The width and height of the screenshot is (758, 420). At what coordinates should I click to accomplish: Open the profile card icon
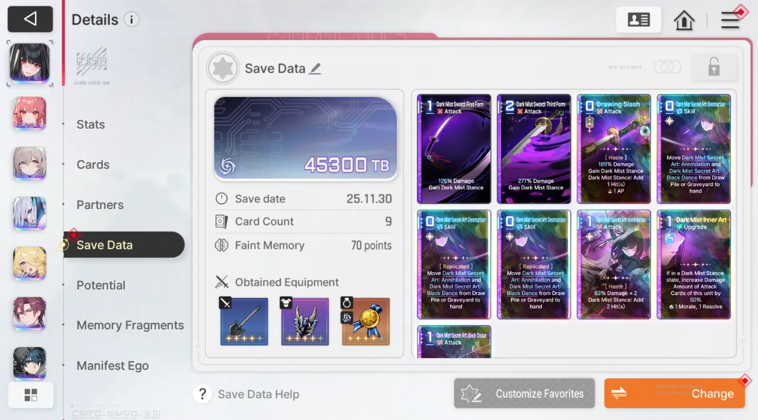[638, 20]
